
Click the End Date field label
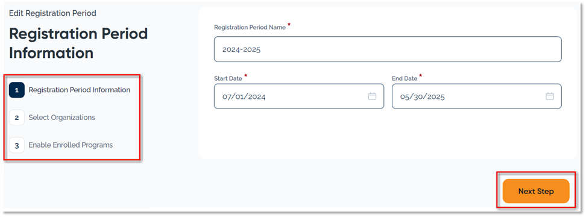(405, 78)
